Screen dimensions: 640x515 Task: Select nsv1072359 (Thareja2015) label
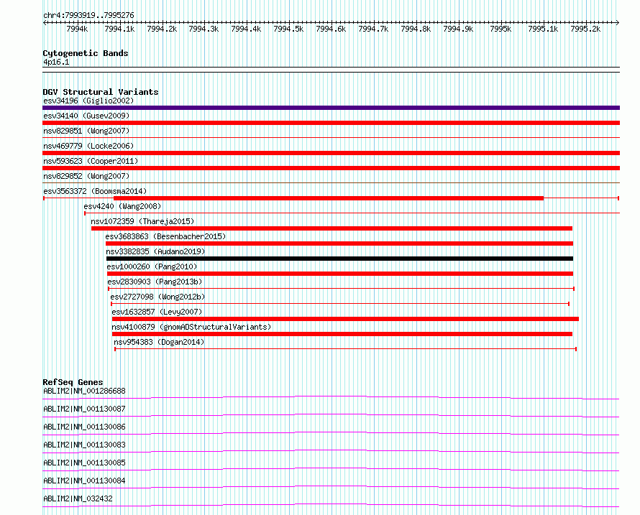click(142, 221)
